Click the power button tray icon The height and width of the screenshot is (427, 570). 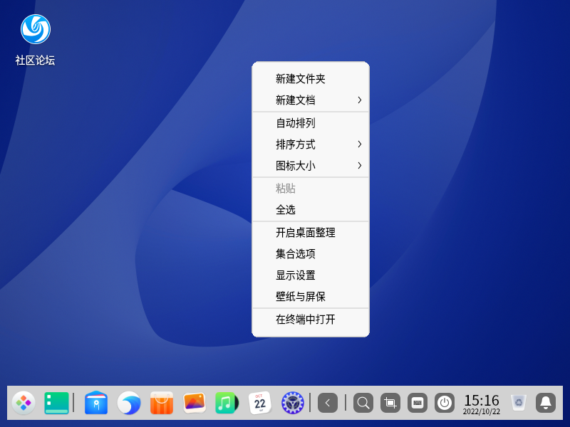coord(445,403)
